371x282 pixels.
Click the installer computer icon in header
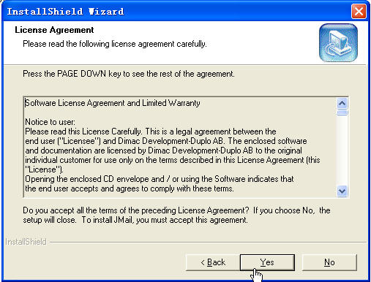(x=338, y=42)
